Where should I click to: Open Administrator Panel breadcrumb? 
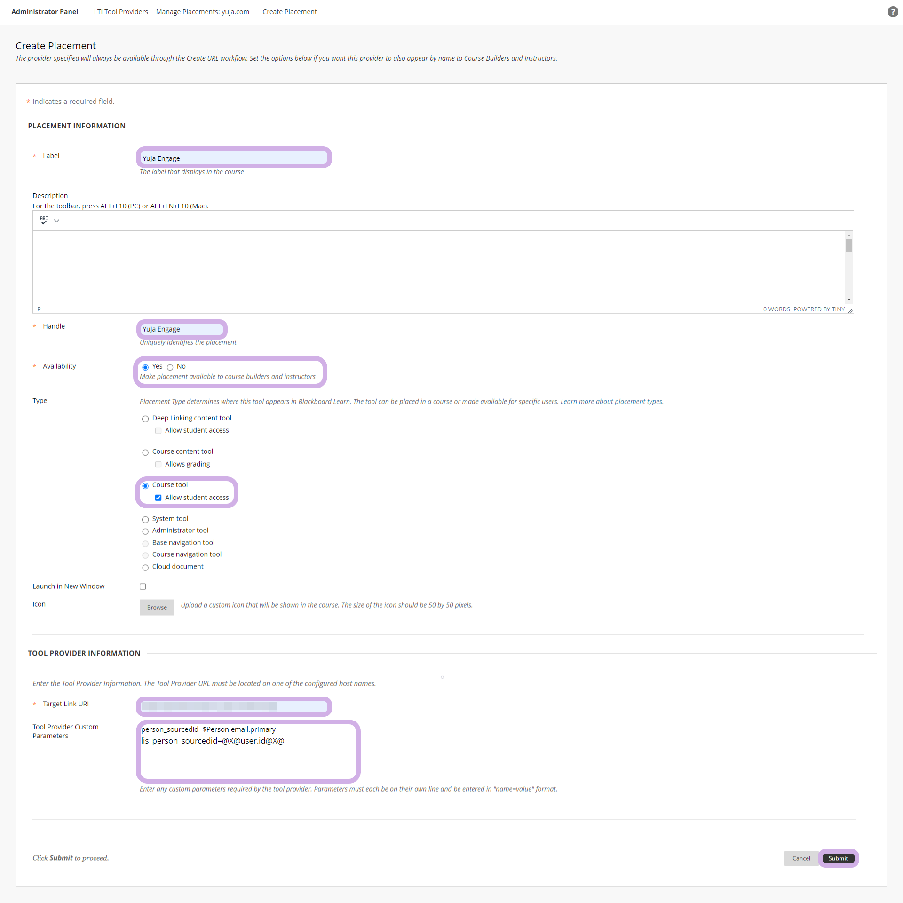click(45, 12)
